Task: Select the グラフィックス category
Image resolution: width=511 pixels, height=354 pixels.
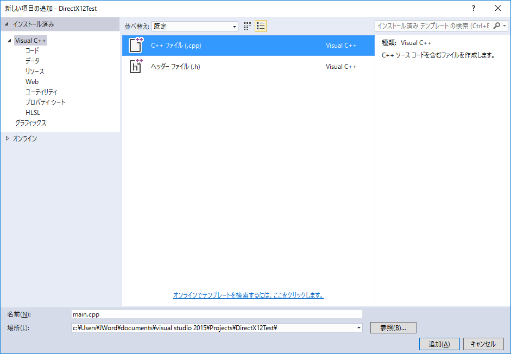Action: 30,123
